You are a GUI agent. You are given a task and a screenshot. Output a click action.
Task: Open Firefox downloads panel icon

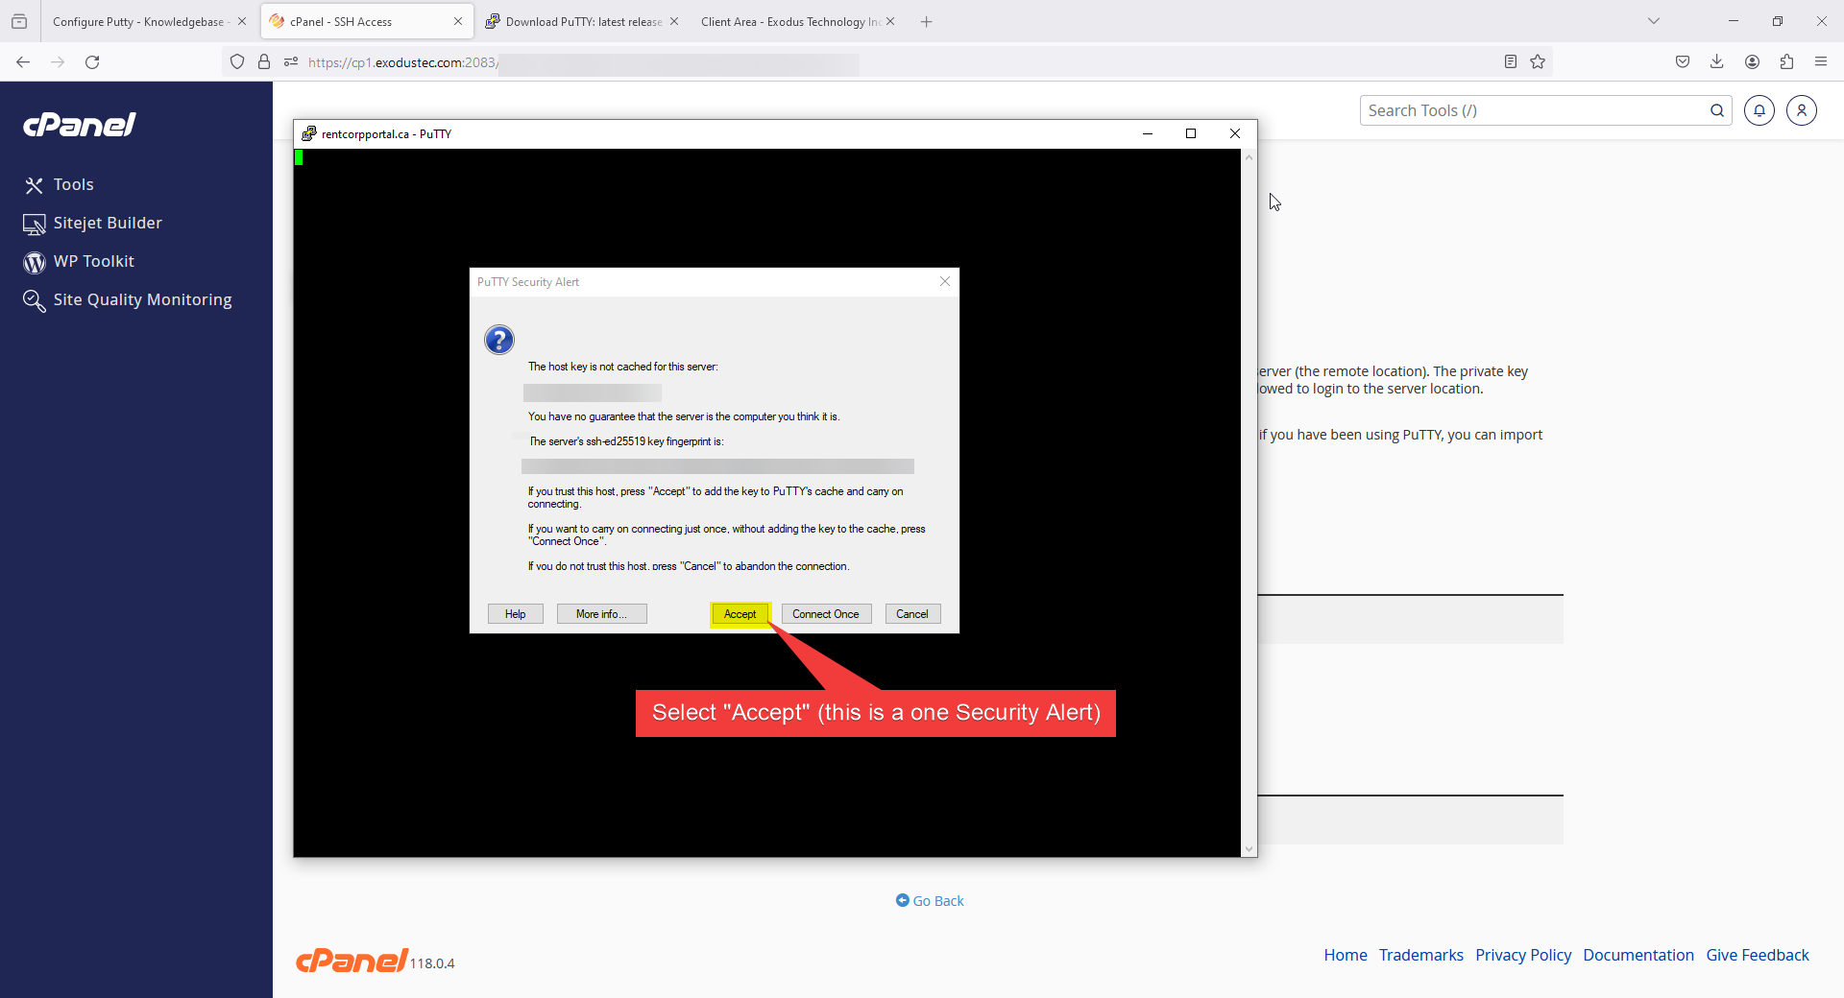1716,62
